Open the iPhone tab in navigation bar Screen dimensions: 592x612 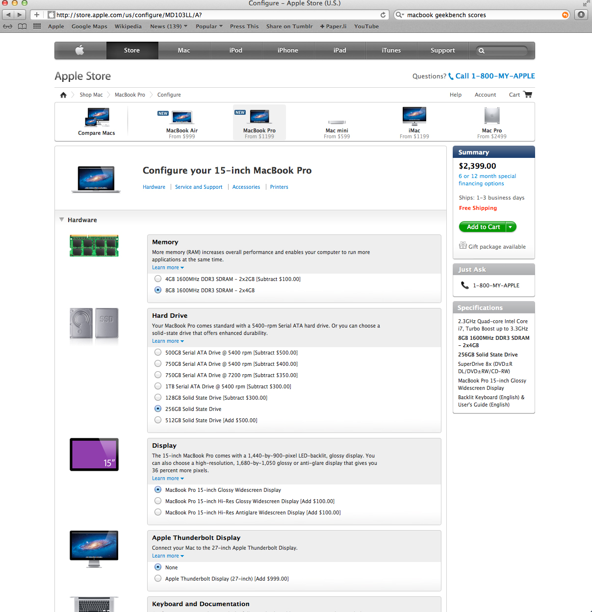click(x=288, y=50)
